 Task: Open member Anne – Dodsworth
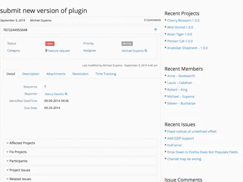point(181,76)
